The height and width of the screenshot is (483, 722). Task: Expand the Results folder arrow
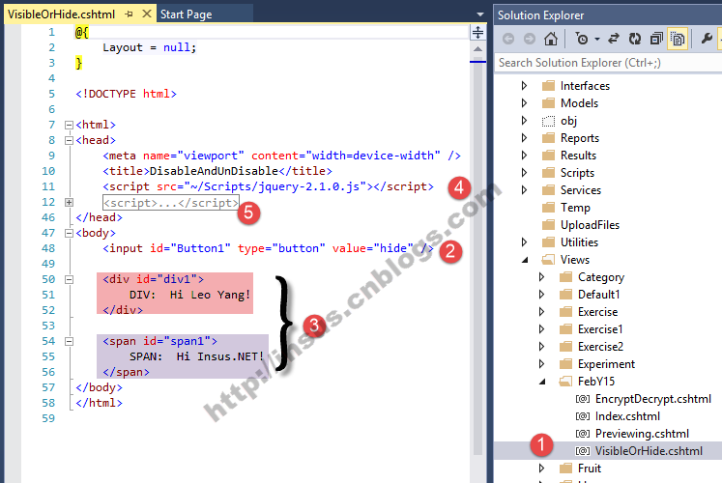[524, 156]
